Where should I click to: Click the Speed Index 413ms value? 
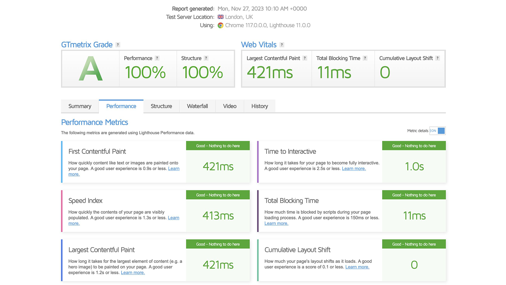point(218,216)
